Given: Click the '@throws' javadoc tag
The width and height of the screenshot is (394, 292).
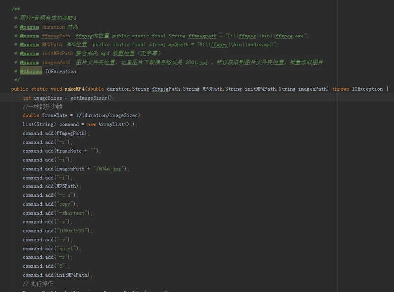Looking at the screenshot, I should point(31,71).
